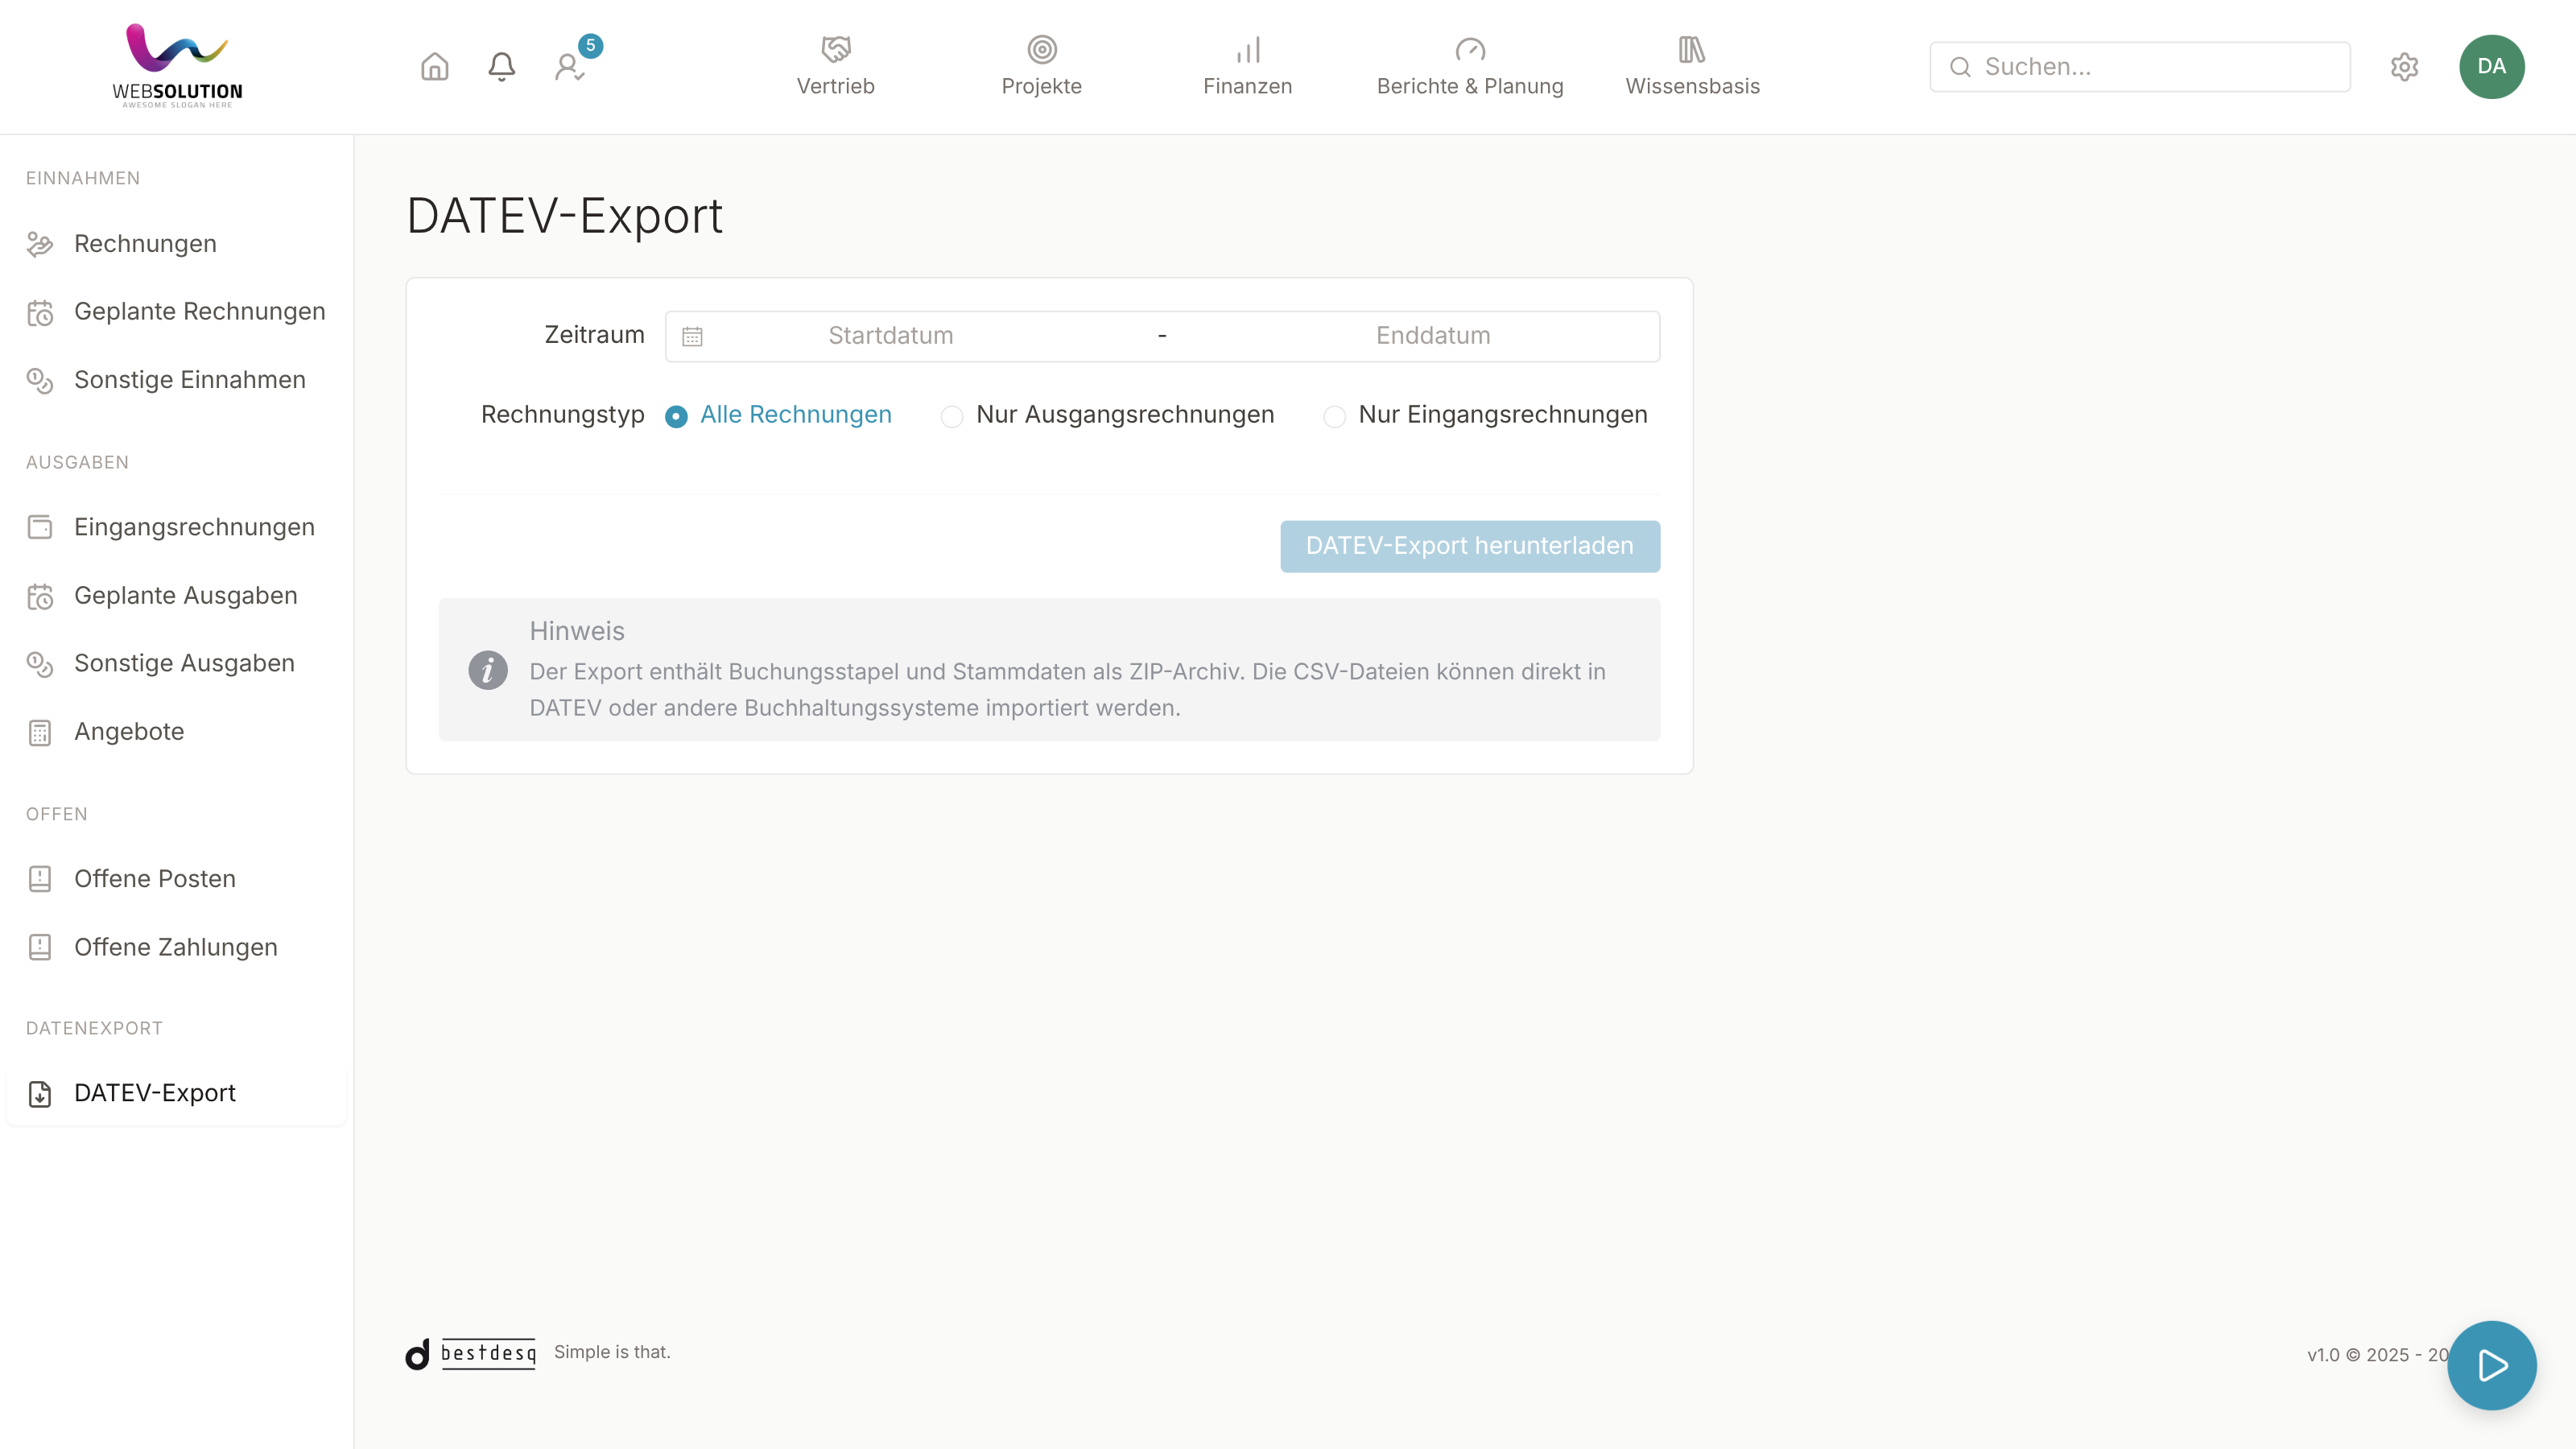The width and height of the screenshot is (2576, 1449).
Task: Click DATEV-Export herunterladen button
Action: (1469, 546)
